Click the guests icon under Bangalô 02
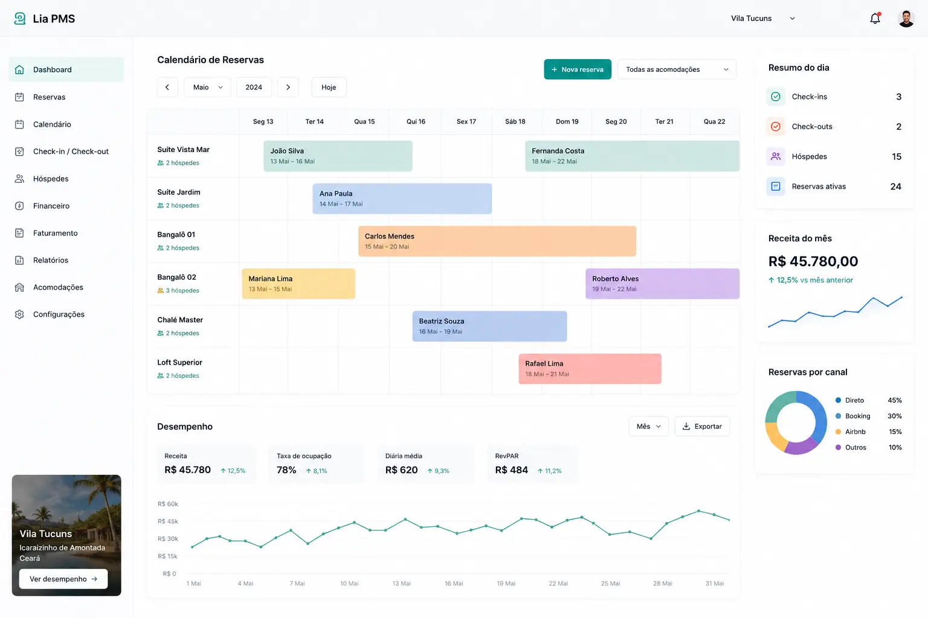The height and width of the screenshot is (618, 928). [161, 290]
